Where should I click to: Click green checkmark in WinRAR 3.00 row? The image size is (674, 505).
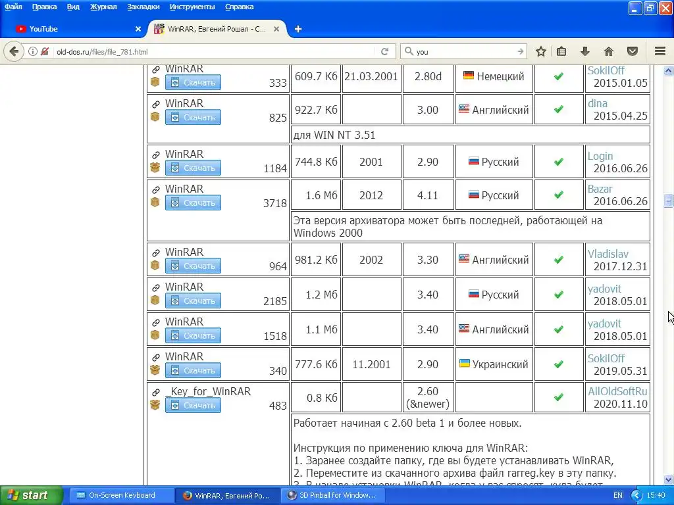[558, 110]
